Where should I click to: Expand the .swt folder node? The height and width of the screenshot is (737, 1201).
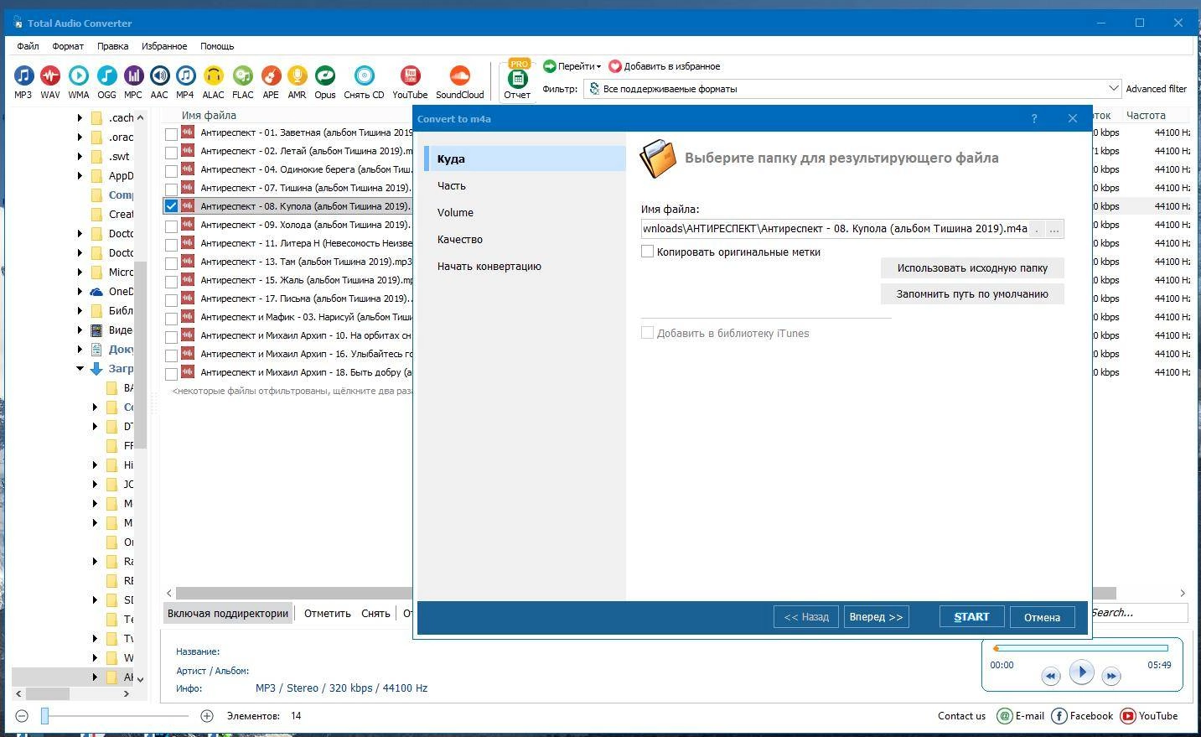click(x=80, y=156)
